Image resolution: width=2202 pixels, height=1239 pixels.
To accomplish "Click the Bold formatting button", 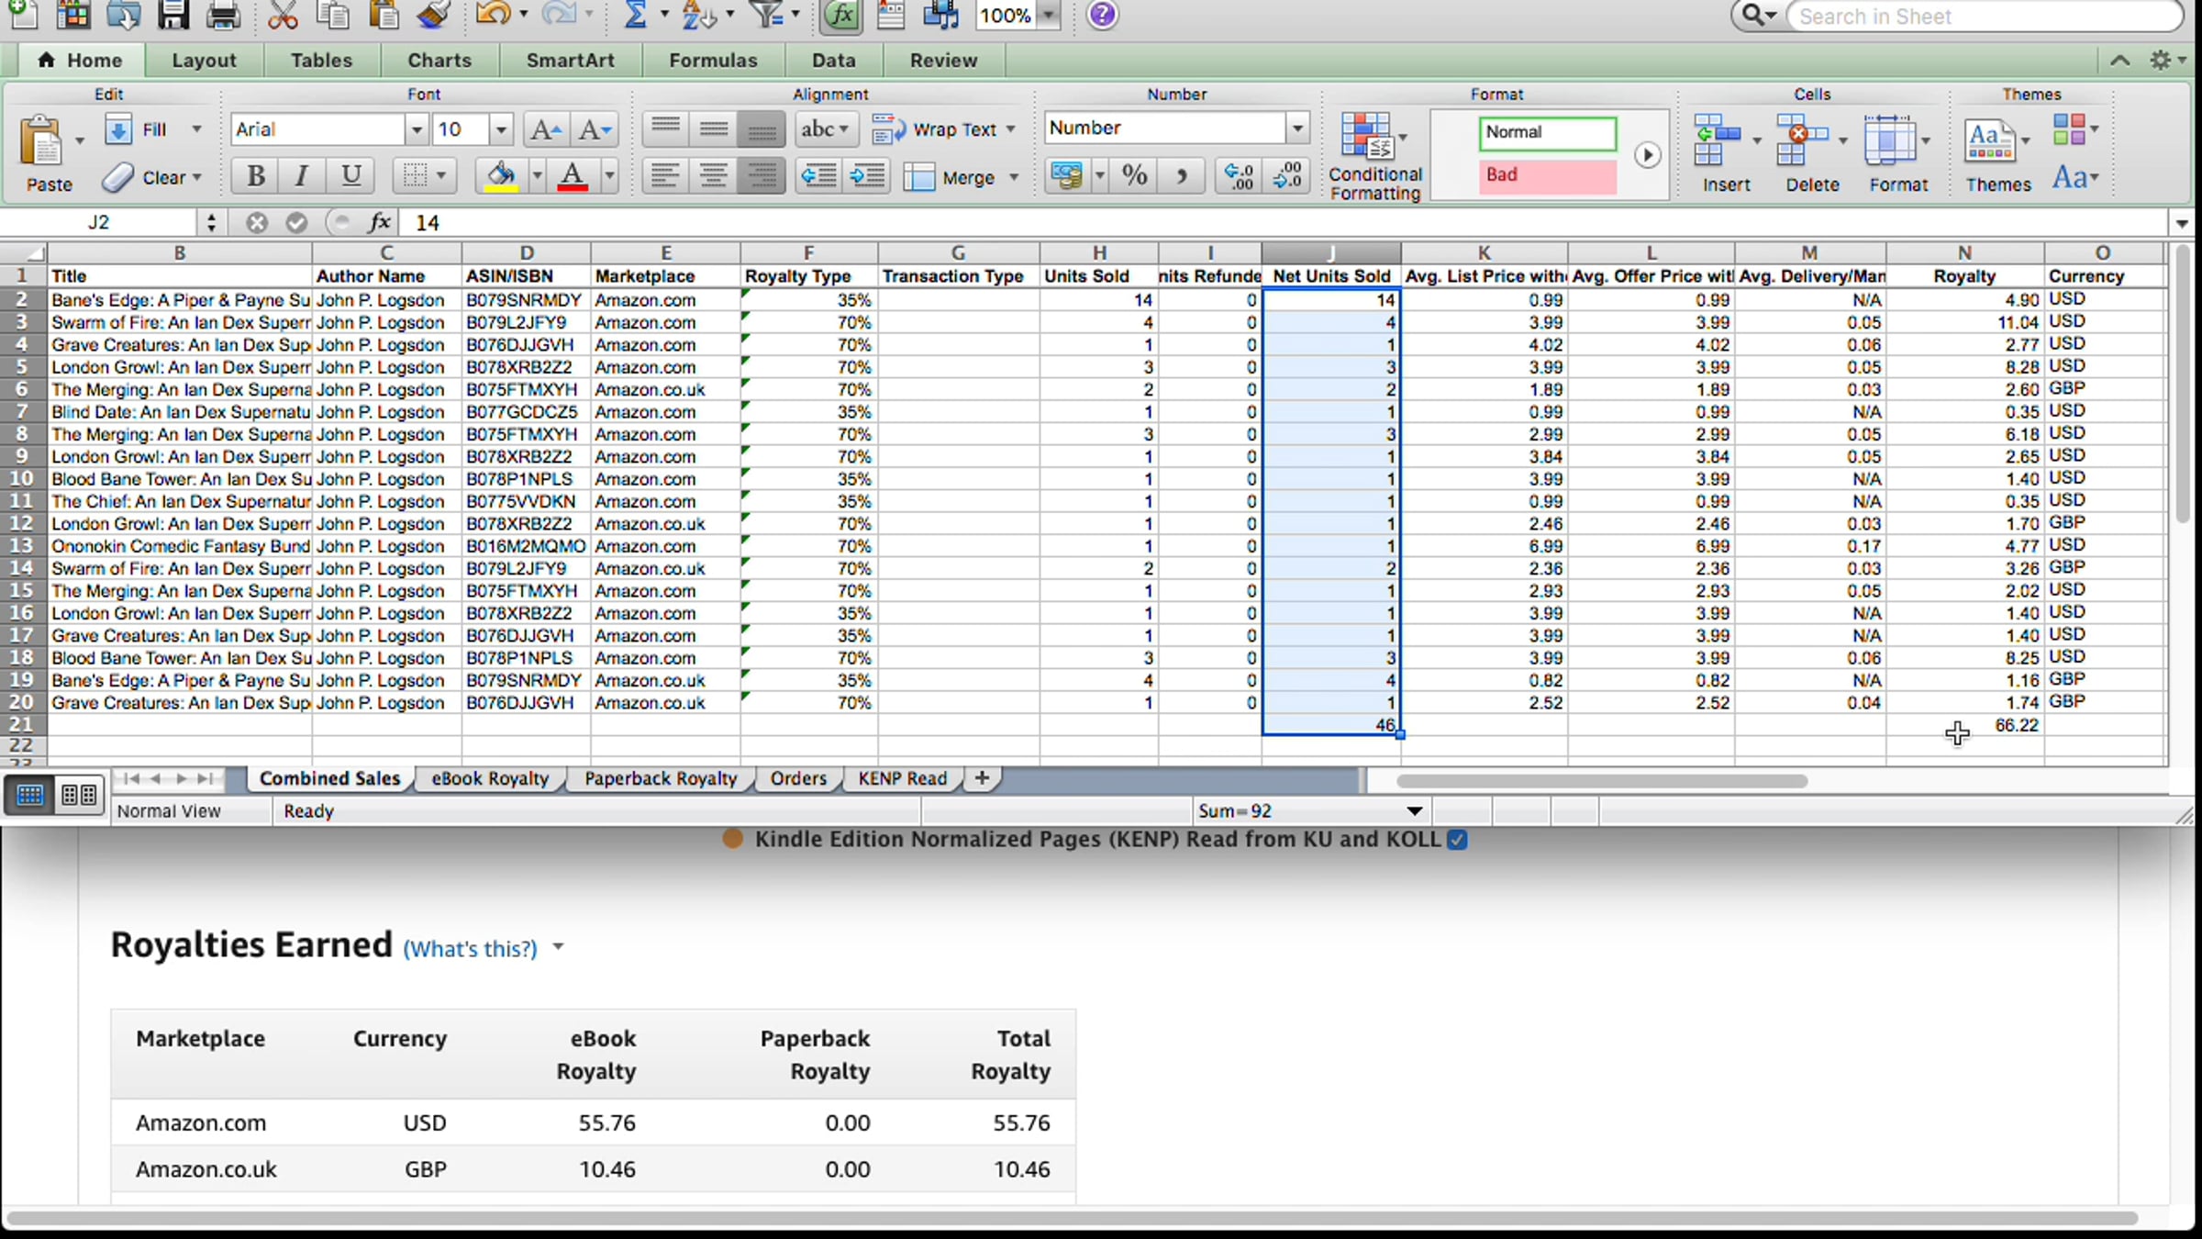I will click(x=256, y=175).
